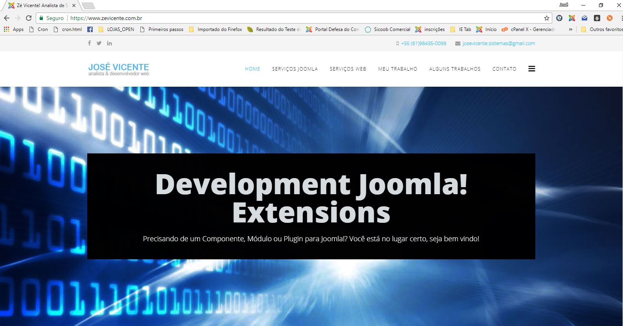Click the orange extension icon in toolbar
Image resolution: width=623 pixels, height=326 pixels.
[610, 18]
